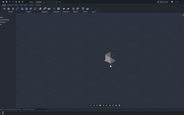Expand the INSERT dropdown menu
Viewport: 184px width, 115px height.
(85, 12)
